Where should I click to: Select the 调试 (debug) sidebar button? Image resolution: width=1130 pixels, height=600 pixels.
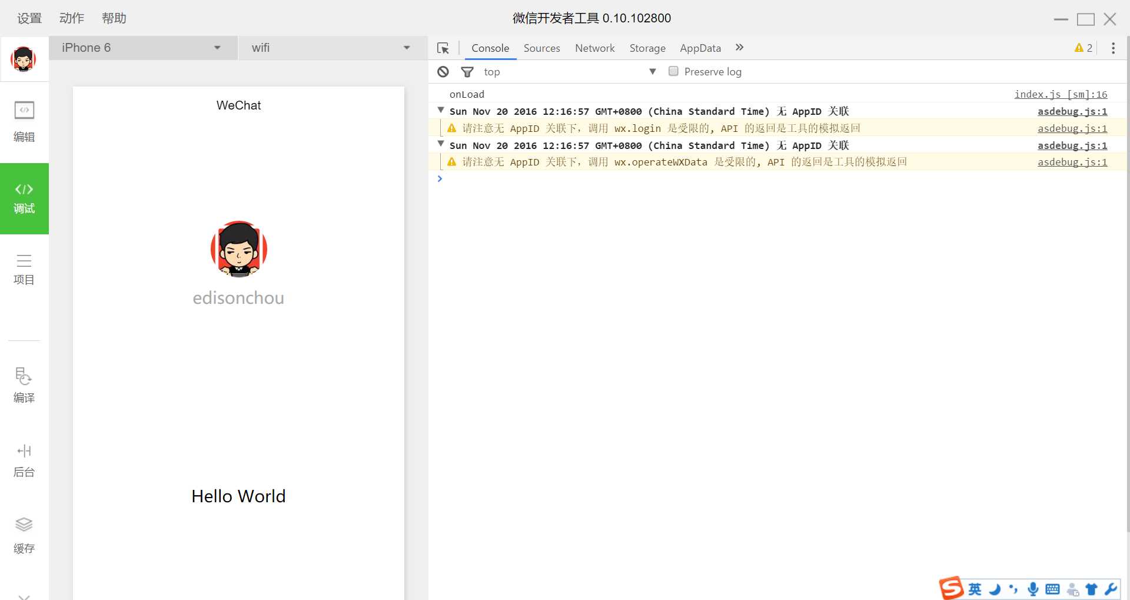(24, 198)
